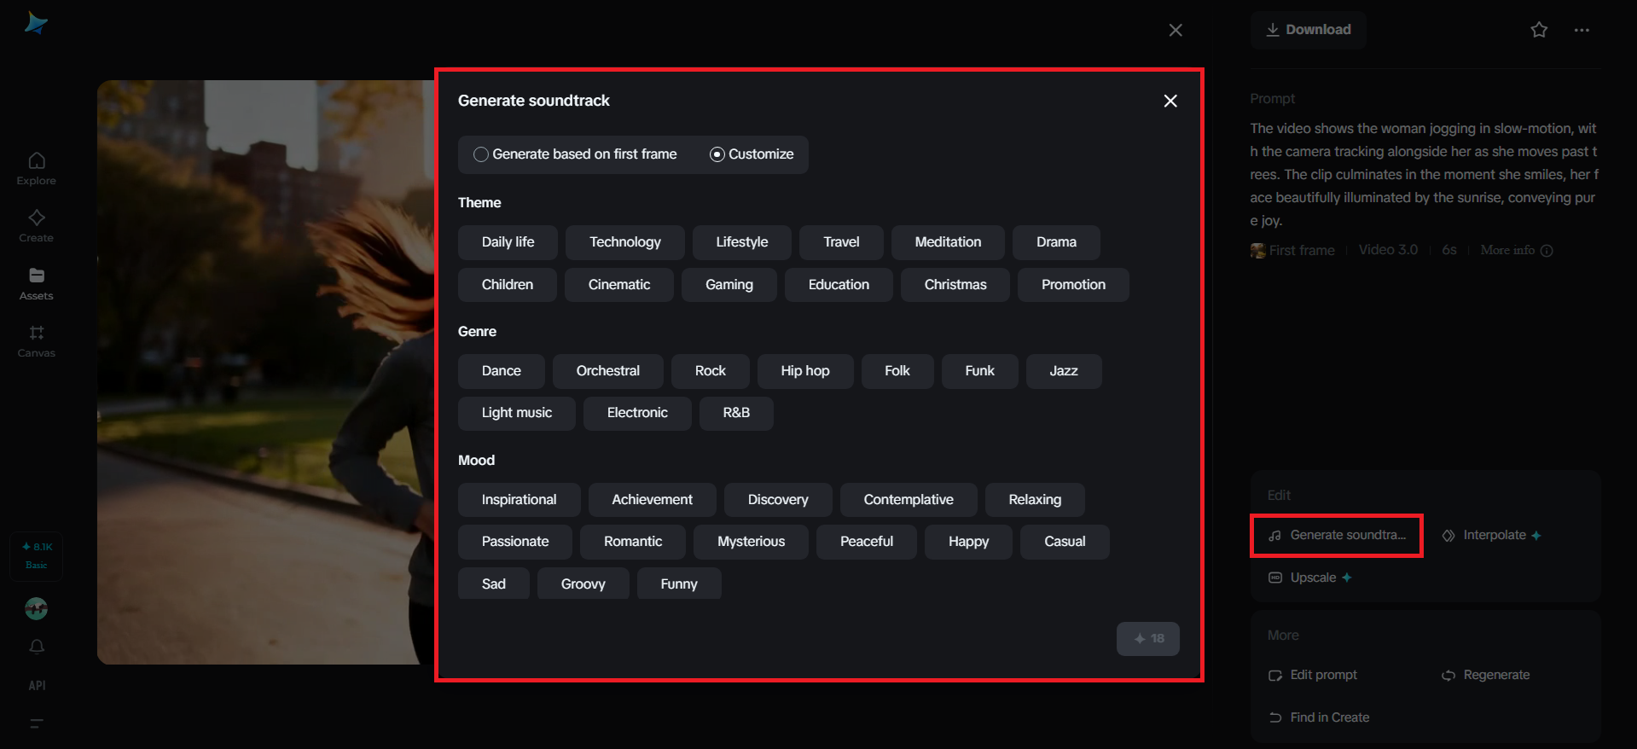Click the user profile avatar
Screen dimensions: 1637x749
click(x=36, y=608)
